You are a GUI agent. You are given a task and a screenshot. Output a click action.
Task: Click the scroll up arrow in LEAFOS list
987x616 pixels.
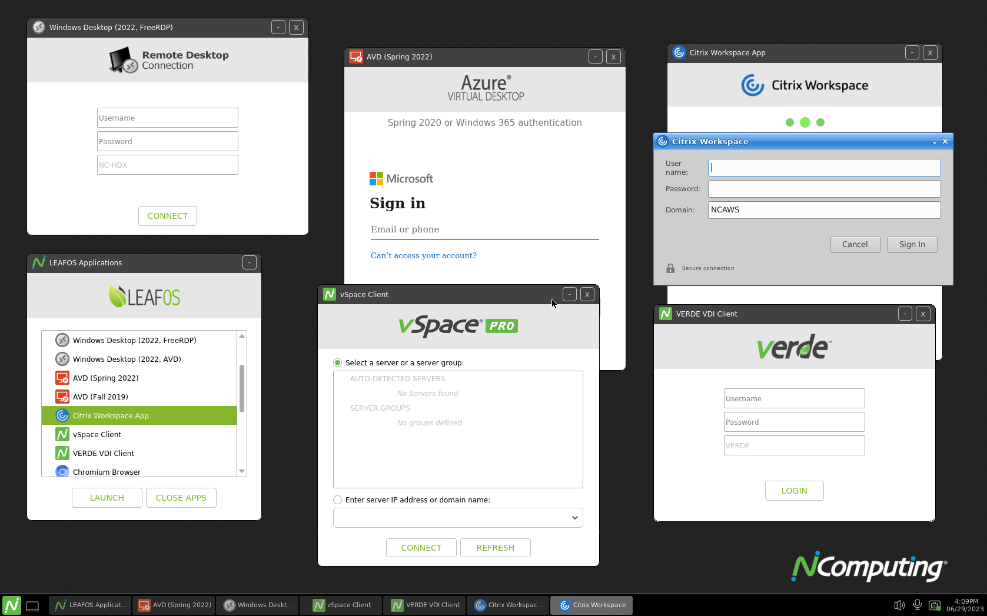click(242, 336)
